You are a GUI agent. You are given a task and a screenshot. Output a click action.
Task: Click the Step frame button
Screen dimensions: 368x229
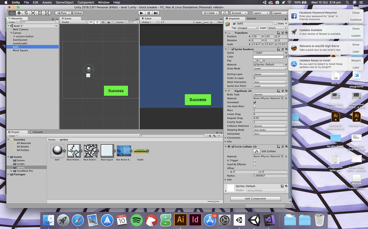156,13
